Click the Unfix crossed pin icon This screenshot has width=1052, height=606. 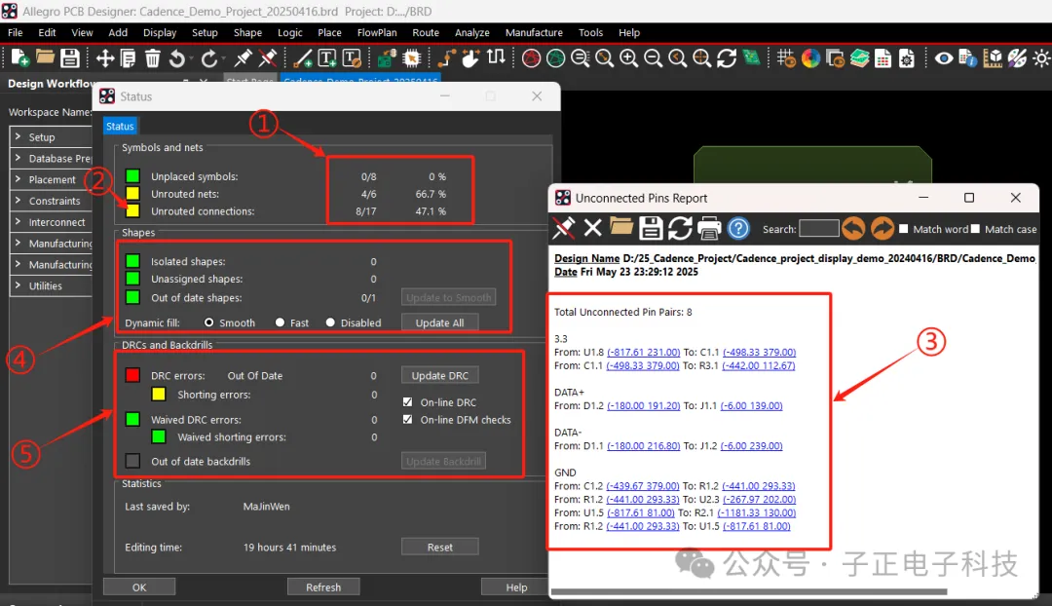(x=267, y=58)
